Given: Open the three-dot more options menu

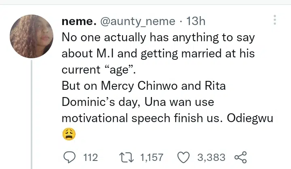Looking at the screenshot, I should point(275,20).
